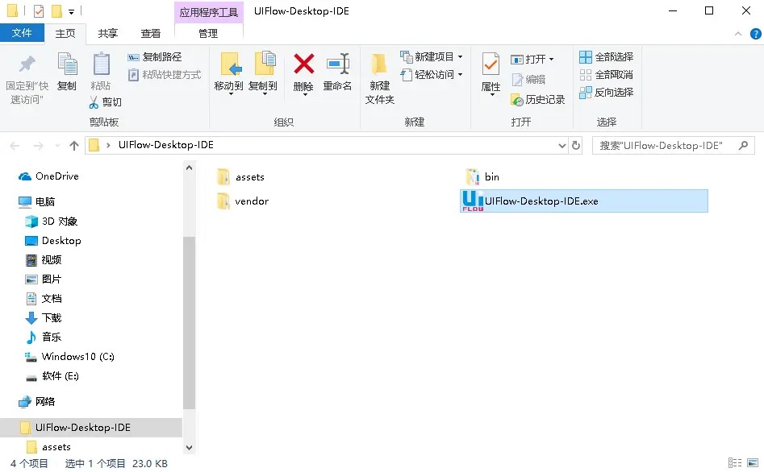Select UIFlow-Desktop-IDE.exe file
This screenshot has height=472, width=764.
[584, 201]
